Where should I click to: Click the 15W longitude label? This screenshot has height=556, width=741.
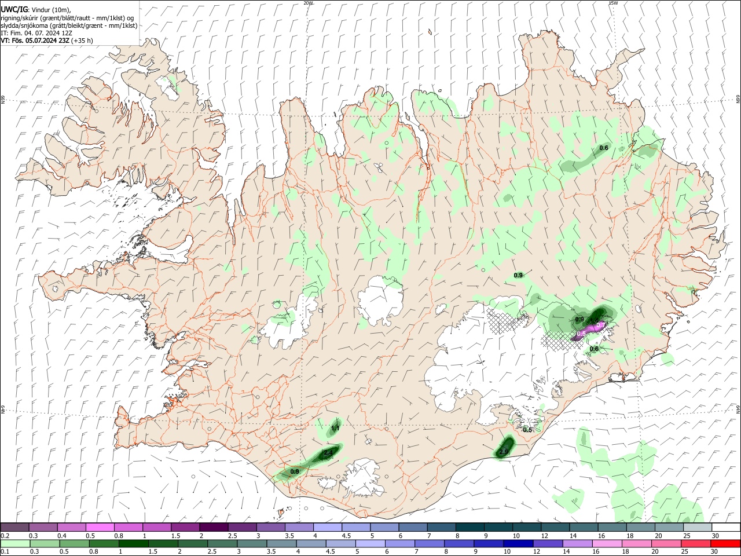click(613, 3)
